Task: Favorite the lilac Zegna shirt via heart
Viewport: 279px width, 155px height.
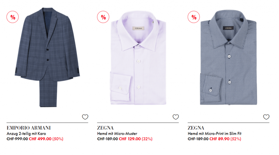Action: coord(176,117)
